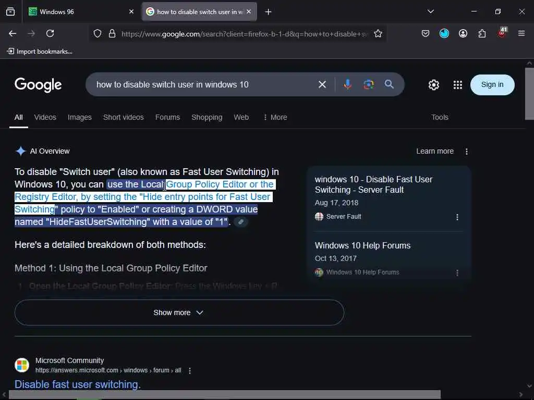Open Server Fault Disable Fast User Switching source

point(373,185)
